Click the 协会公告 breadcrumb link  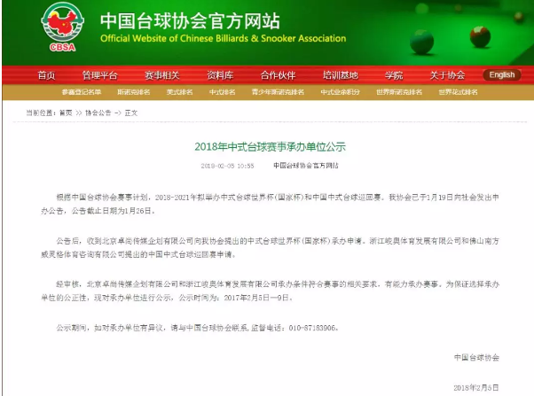[98, 113]
